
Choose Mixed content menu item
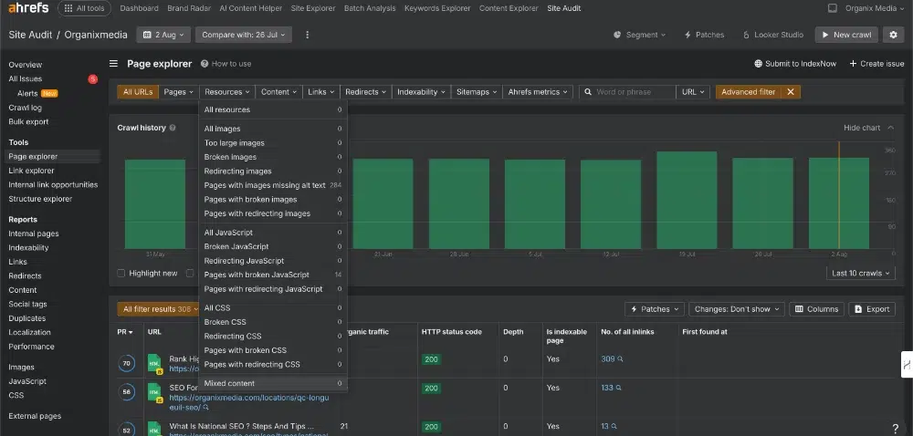[x=272, y=384]
